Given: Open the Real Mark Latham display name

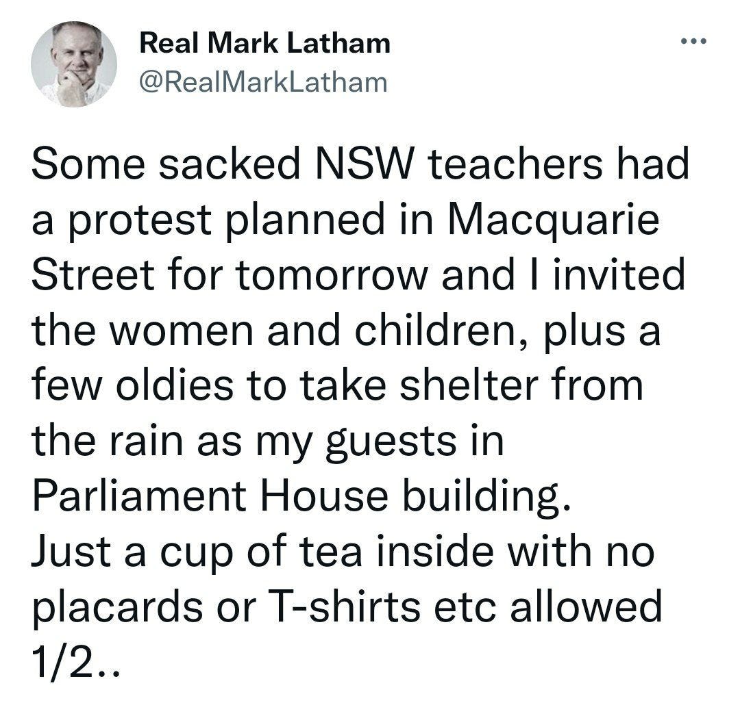Looking at the screenshot, I should click(x=264, y=44).
